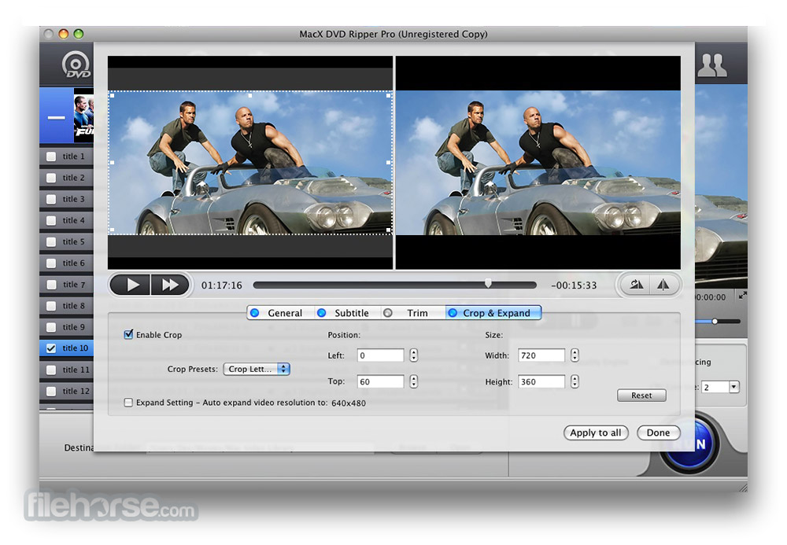Toggle the Enable Crop checkbox

click(x=128, y=334)
